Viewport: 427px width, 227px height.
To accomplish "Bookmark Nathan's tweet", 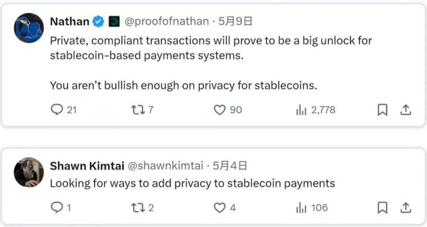I will point(383,110).
